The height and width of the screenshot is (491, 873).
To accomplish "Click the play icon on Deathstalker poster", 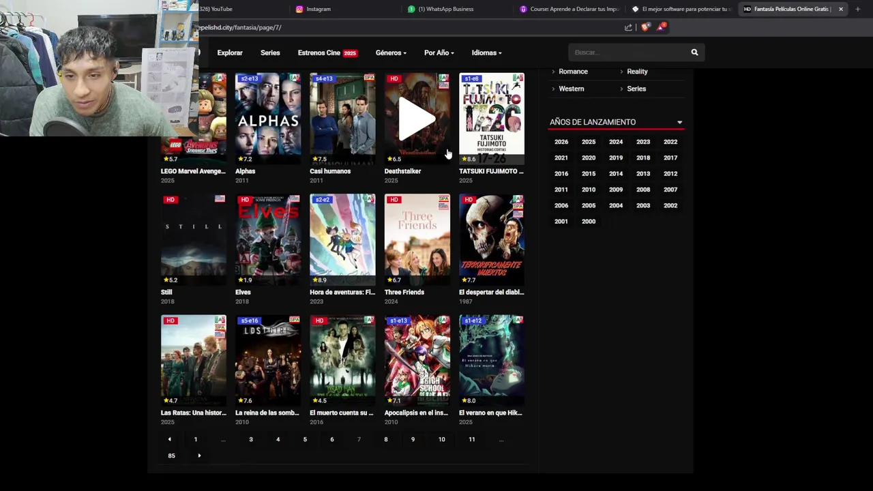I will (x=417, y=119).
